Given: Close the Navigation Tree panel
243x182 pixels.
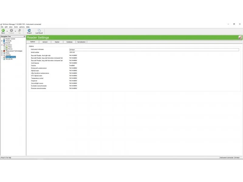Looking at the screenshot, I should 24,36.
